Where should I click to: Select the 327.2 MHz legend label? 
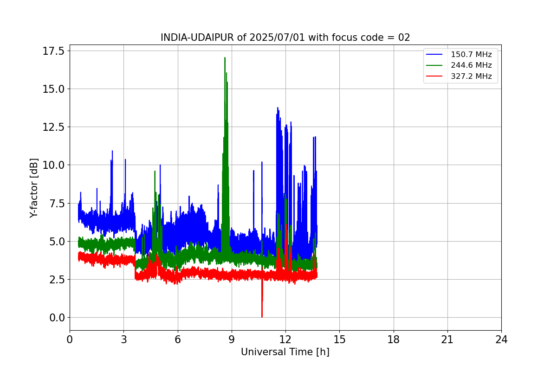coord(471,77)
